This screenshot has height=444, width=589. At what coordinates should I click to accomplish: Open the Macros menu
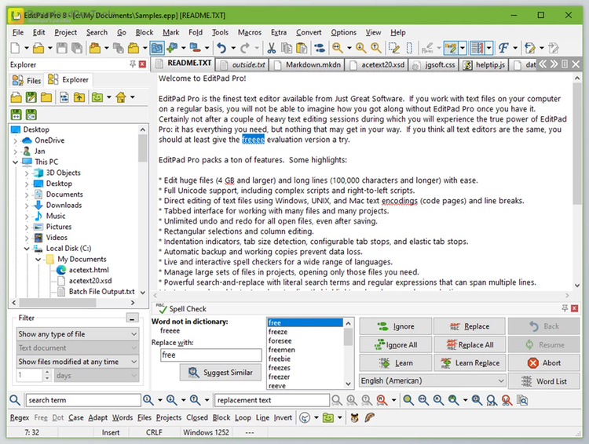[250, 32]
